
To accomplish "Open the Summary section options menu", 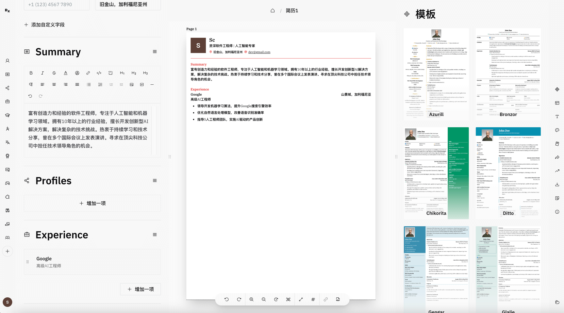I will (x=155, y=52).
